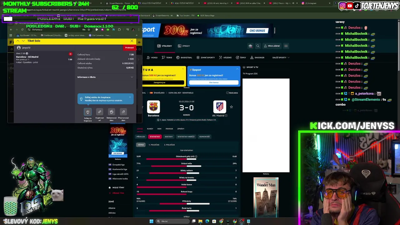
Task: Select SNOOKER sport category
Action: click(x=257, y=57)
